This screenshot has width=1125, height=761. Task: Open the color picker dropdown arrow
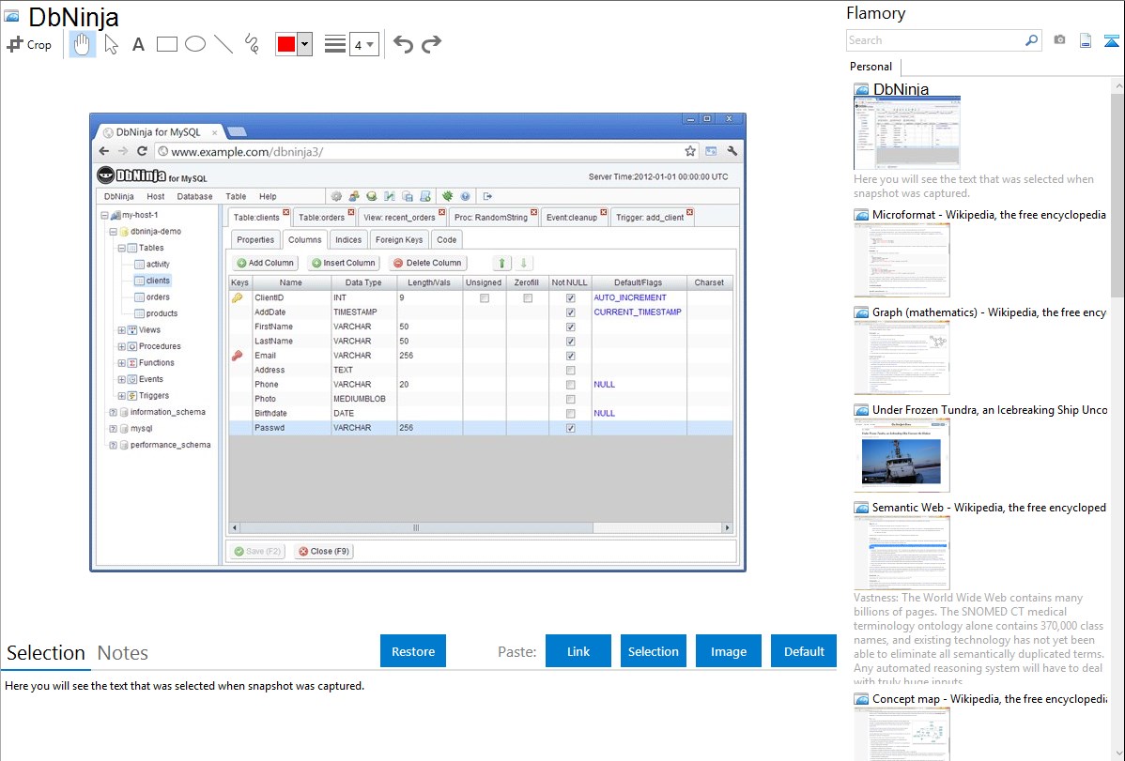[305, 44]
